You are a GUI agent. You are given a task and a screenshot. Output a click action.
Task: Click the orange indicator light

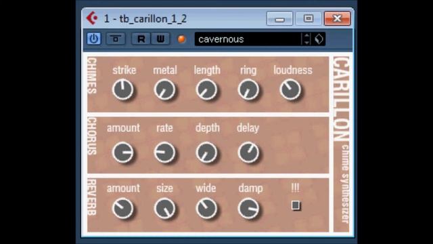click(x=181, y=39)
